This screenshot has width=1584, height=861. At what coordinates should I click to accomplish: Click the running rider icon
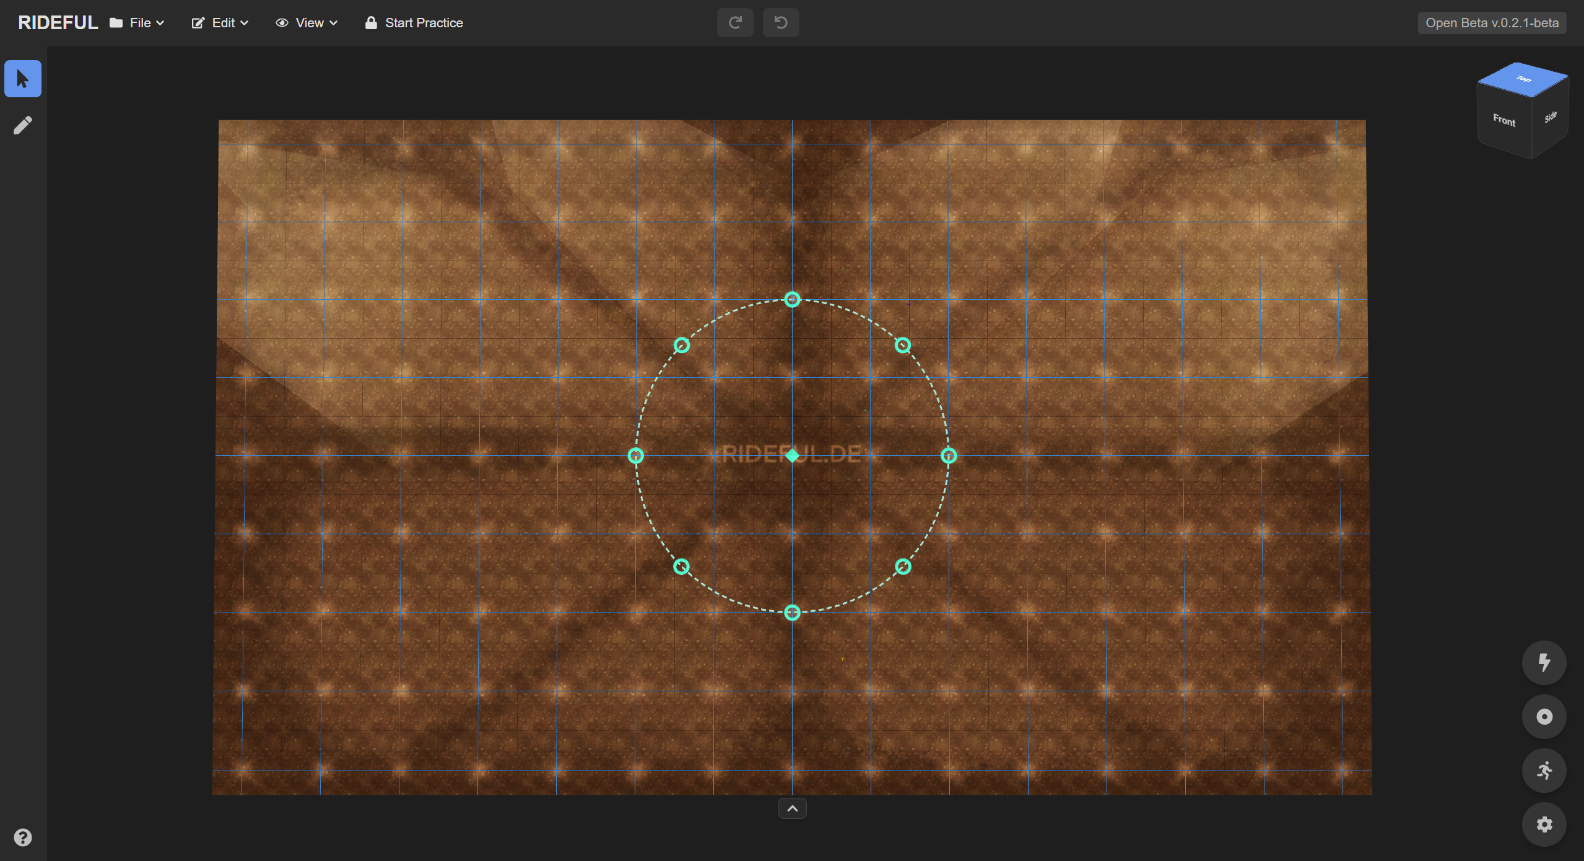click(1543, 771)
